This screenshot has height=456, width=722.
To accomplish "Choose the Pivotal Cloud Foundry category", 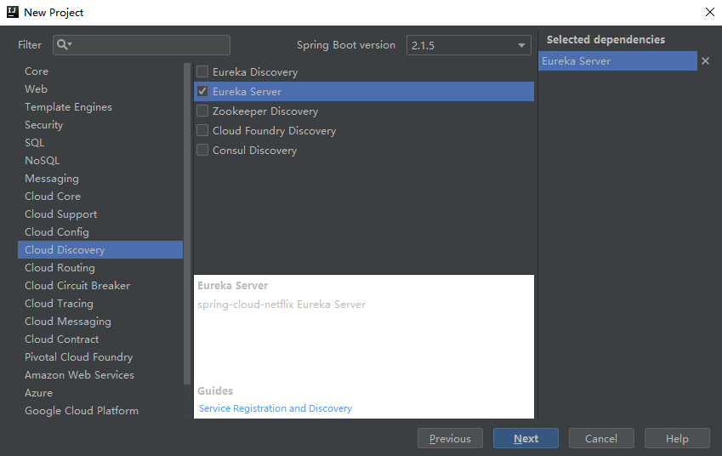I will pos(100,357).
